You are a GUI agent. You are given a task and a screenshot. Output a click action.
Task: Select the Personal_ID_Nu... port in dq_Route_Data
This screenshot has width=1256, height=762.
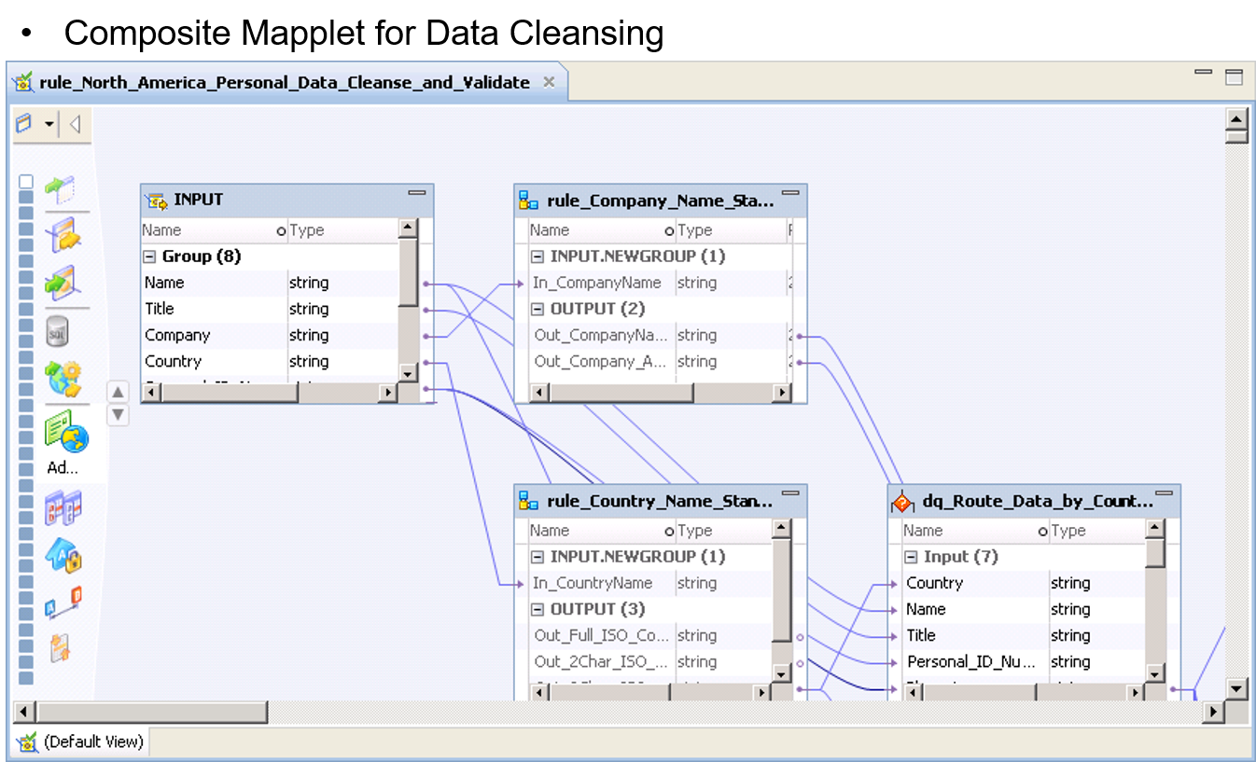(1024, 661)
